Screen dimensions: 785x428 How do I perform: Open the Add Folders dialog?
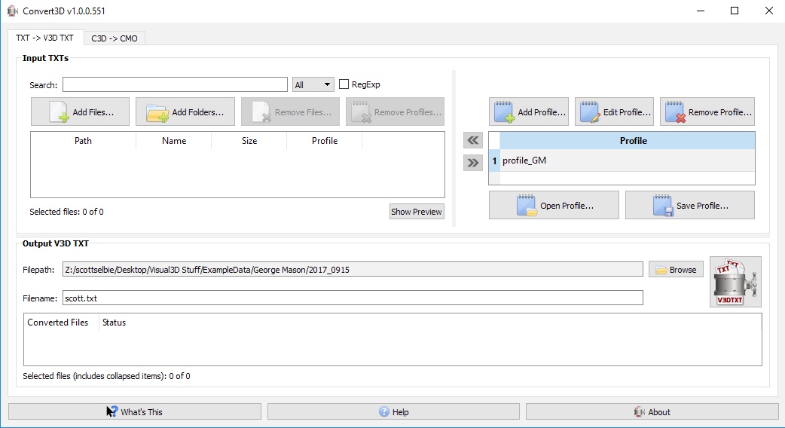coord(185,112)
